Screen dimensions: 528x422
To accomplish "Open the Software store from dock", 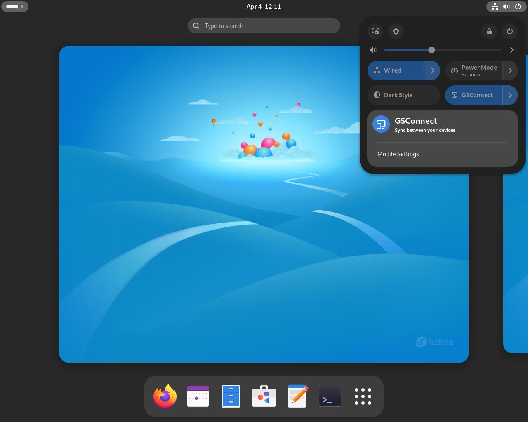I will 264,396.
